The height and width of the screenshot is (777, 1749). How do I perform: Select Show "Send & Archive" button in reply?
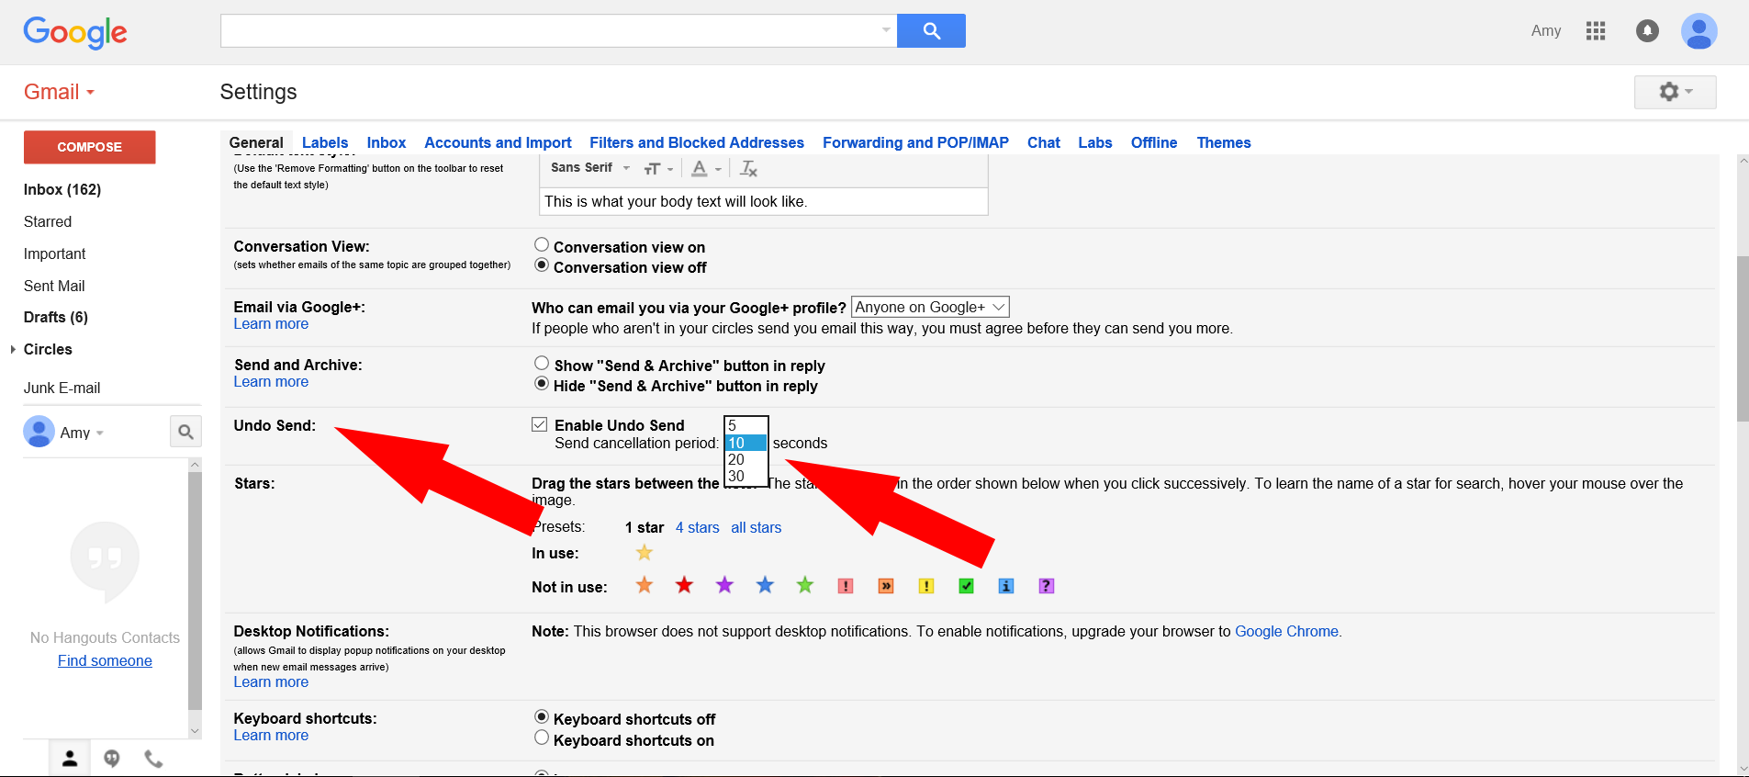(x=542, y=363)
